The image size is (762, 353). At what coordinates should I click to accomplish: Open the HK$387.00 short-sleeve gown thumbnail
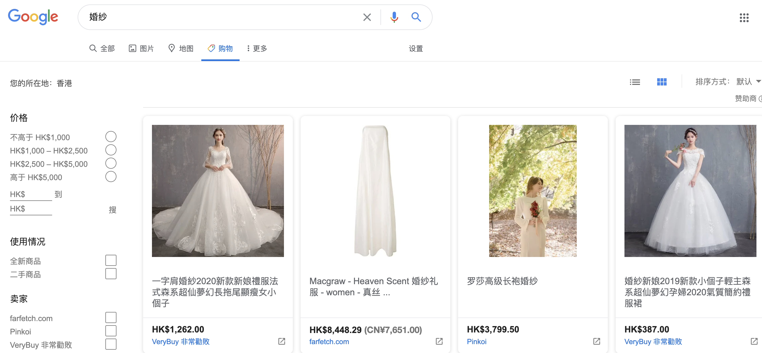pos(690,191)
